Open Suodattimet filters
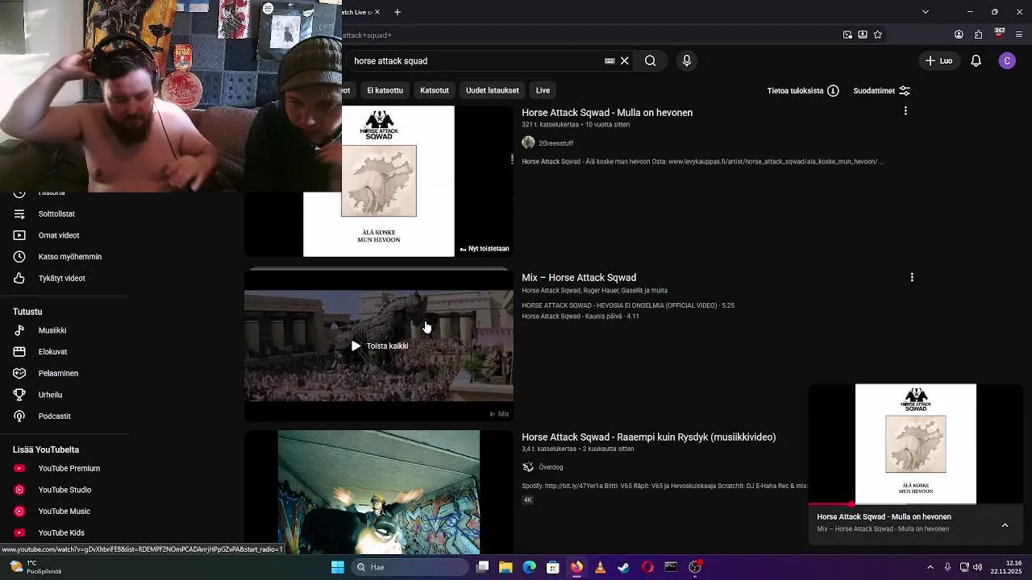The image size is (1032, 580). pos(882,91)
